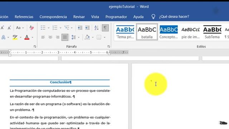This screenshot has width=229, height=129.
Task: Open shading color dropdown arrow
Action: point(93,37)
